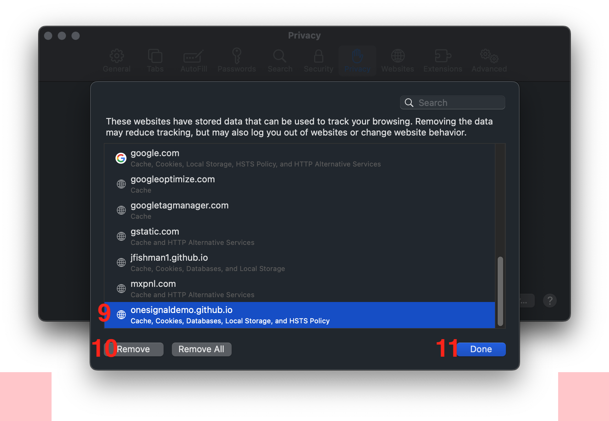This screenshot has height=421, width=609.
Task: Click the globe icon beside googleoptimize.com
Action: [x=121, y=184]
